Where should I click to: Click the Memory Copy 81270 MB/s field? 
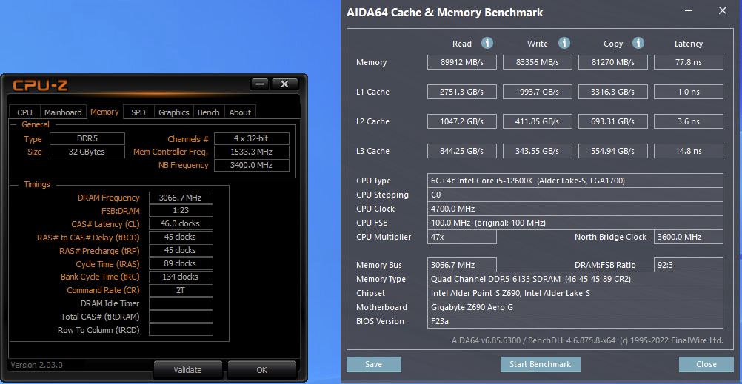[613, 62]
